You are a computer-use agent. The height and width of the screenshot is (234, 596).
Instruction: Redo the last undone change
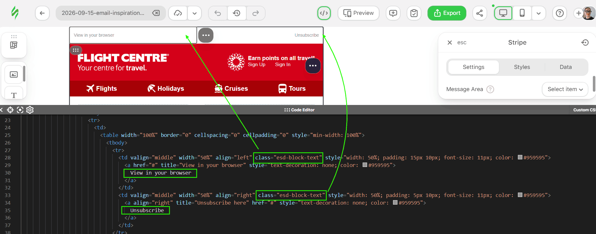(x=255, y=13)
